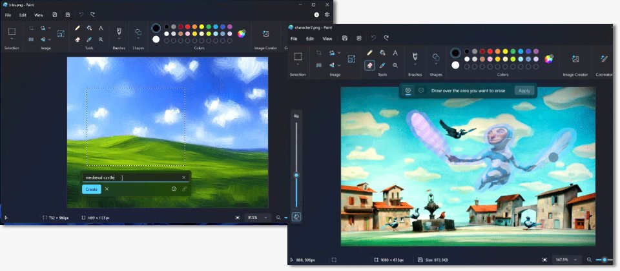Click Redo arrow in character7.png window

[x=386, y=38]
